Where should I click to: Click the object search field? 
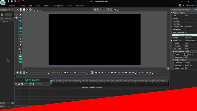click(x=8, y=14)
